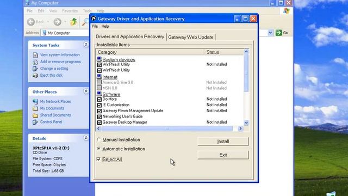
Task: Open View system information link
Action: 60,55
